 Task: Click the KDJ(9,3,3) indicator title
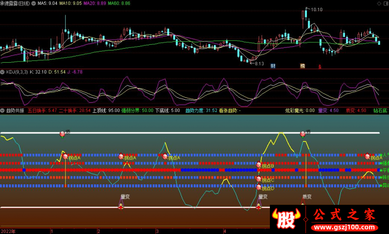(17, 72)
